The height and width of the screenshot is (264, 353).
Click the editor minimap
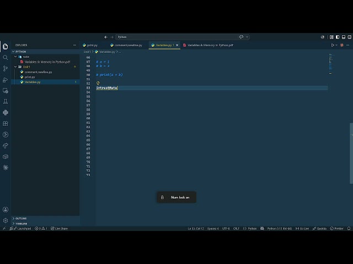pyautogui.click(x=330, y=64)
